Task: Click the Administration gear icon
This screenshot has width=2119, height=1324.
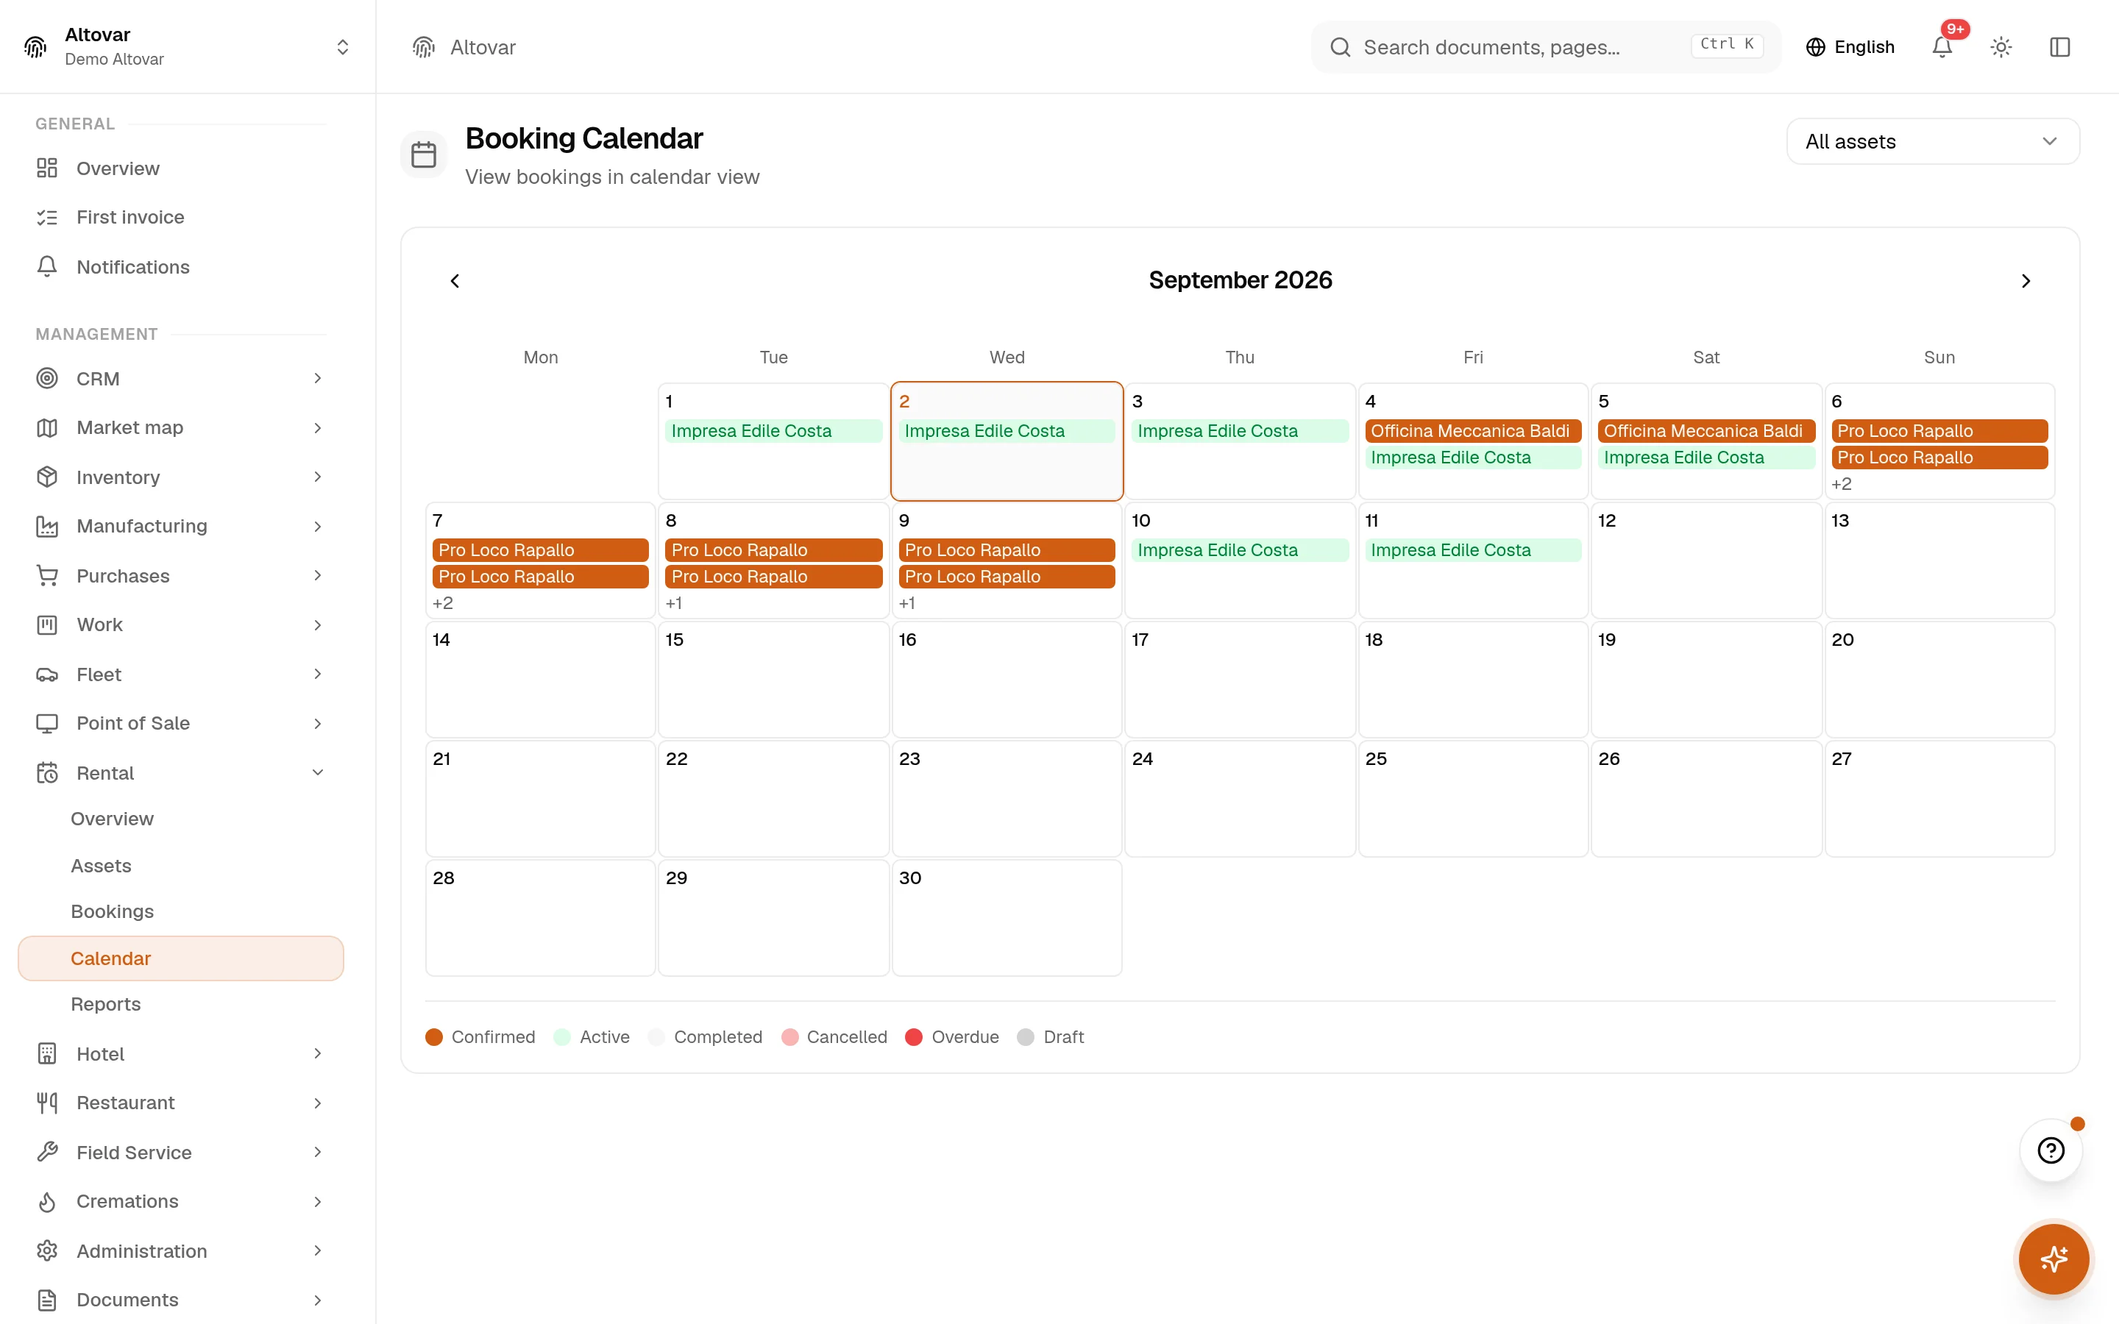Action: coord(47,1250)
